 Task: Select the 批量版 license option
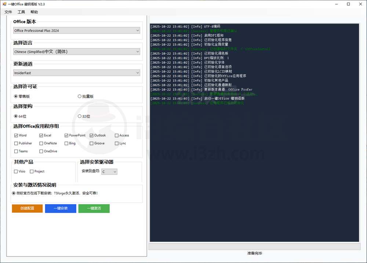pos(80,97)
